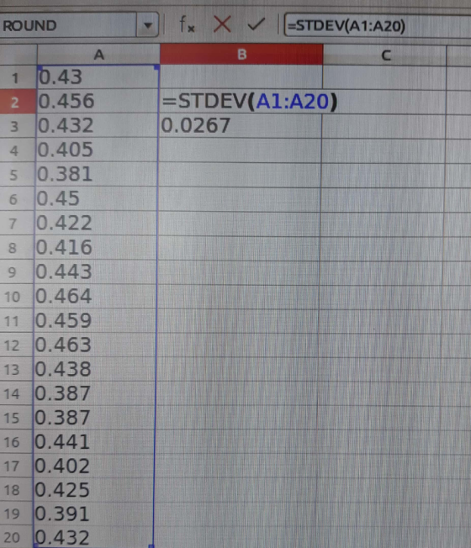Select row 2 header

click(18, 102)
